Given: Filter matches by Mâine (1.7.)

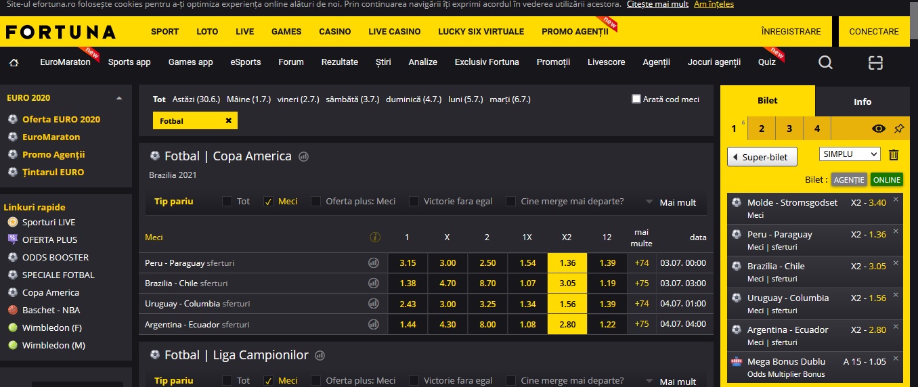Looking at the screenshot, I should click(249, 99).
